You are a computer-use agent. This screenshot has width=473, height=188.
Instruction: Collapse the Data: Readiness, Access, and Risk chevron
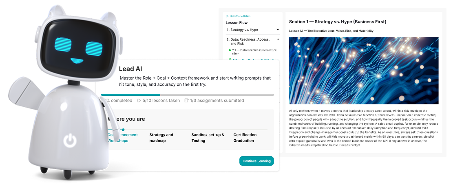point(278,39)
